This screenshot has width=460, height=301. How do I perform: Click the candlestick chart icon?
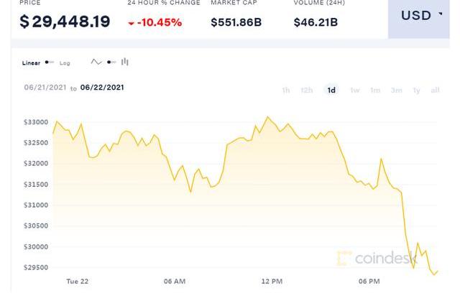pyautogui.click(x=125, y=62)
